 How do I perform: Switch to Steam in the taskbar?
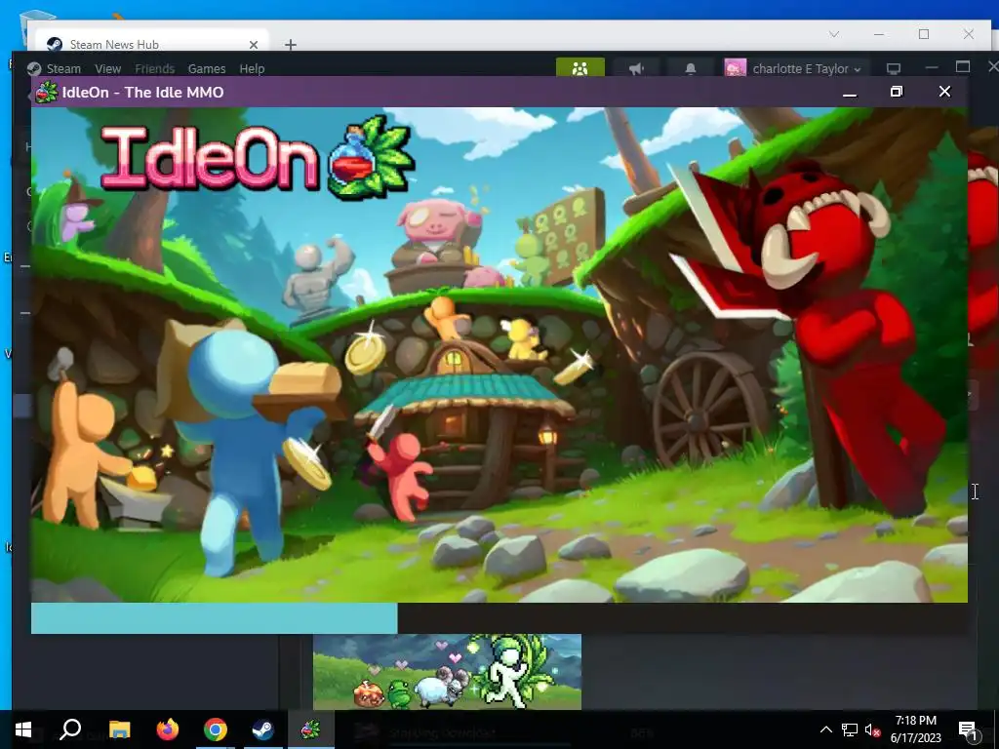tap(262, 729)
